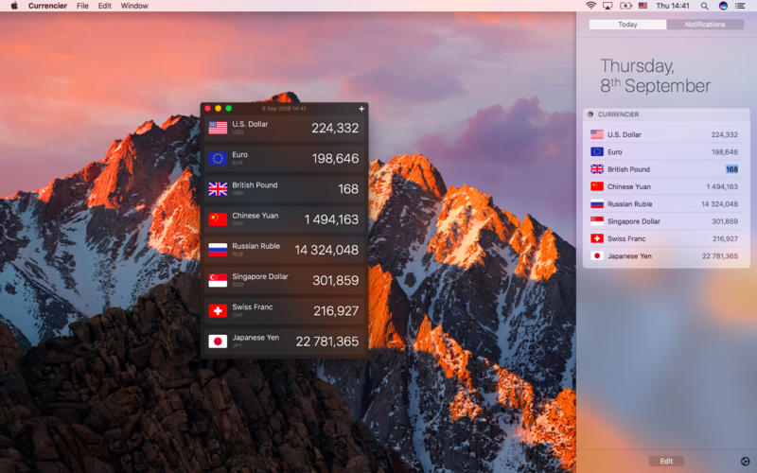Image resolution: width=757 pixels, height=473 pixels.
Task: Launch Siri from the menu bar
Action: (x=724, y=6)
